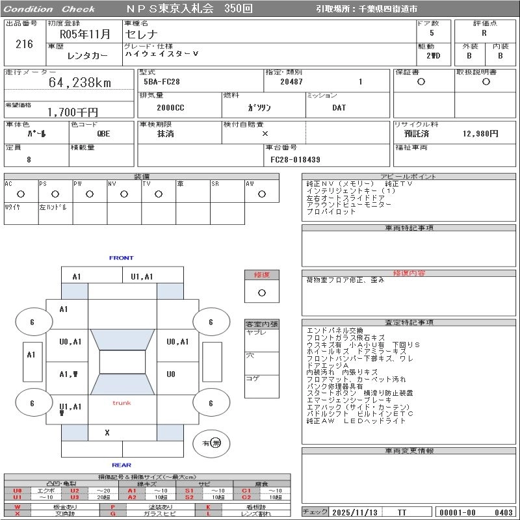Viewport: 520px width, 520px height.
Task: Click the 修復内容 red section header
Action: coord(409,273)
